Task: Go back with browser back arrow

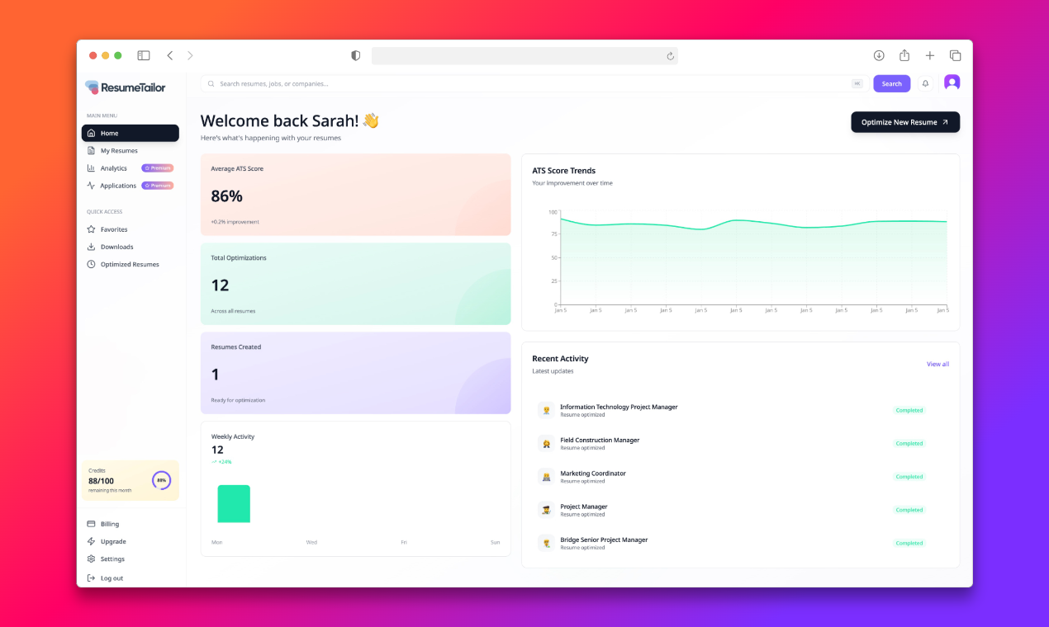Action: pyautogui.click(x=170, y=55)
